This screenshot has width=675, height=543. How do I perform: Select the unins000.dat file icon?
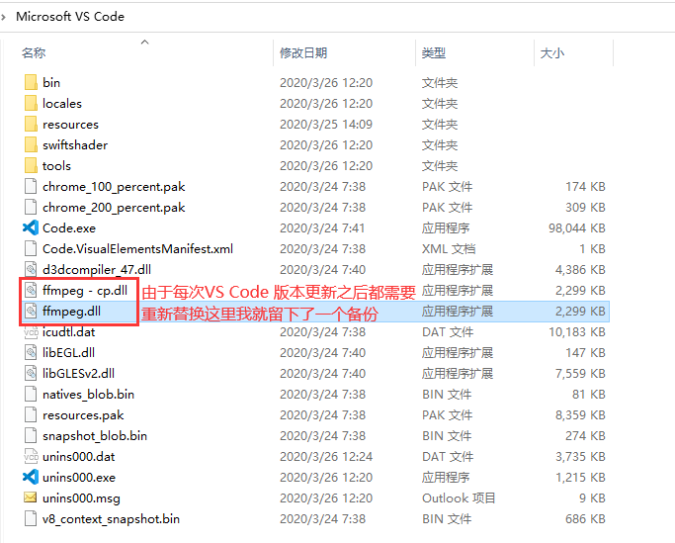[31, 456]
